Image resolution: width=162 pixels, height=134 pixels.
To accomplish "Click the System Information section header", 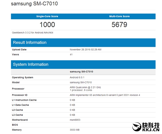I will [x=31, y=64].
